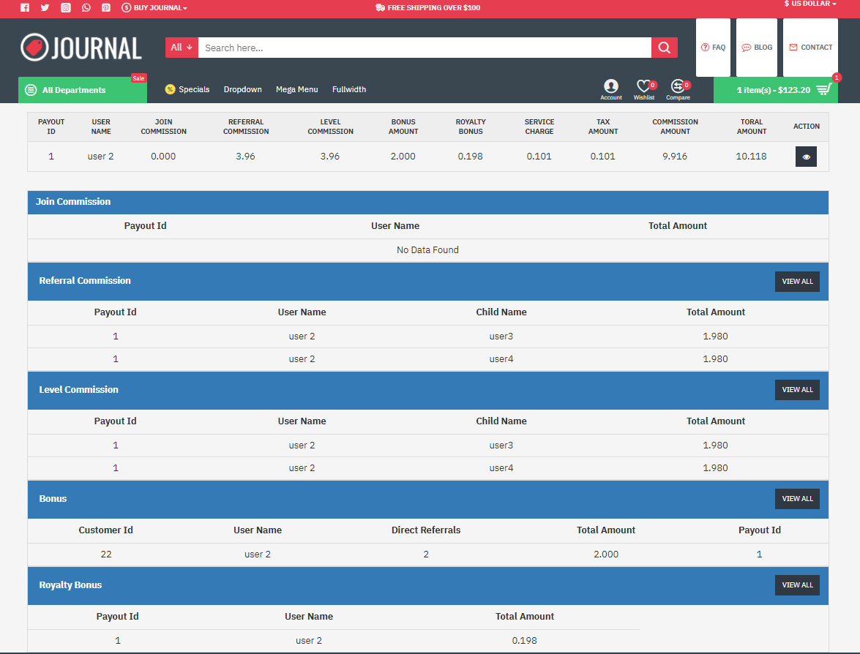Screen dimensions: 860x654
Task: Open the Wishlist heart icon
Action: click(x=644, y=84)
